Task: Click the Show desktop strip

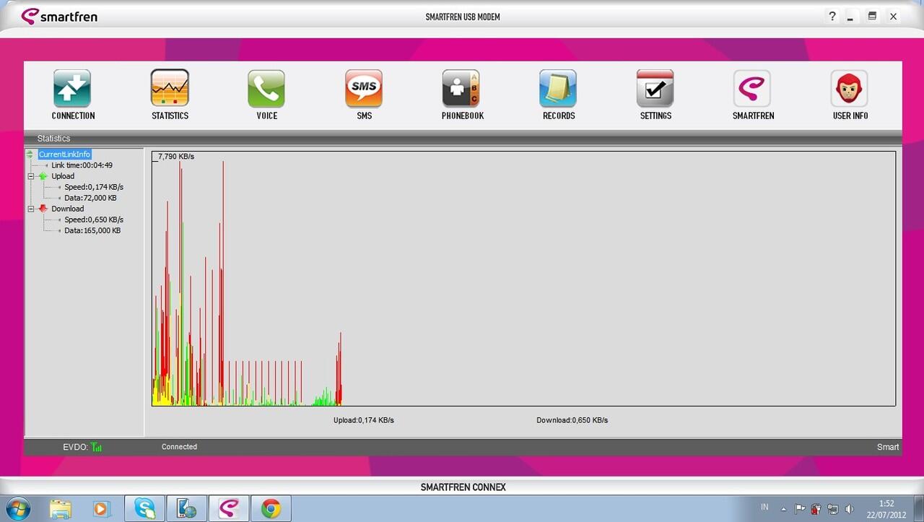Action: tap(919, 508)
